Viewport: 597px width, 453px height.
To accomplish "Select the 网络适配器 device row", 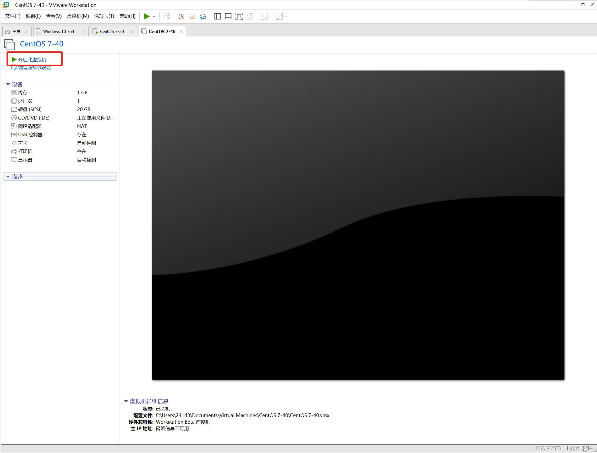I will pyautogui.click(x=63, y=126).
